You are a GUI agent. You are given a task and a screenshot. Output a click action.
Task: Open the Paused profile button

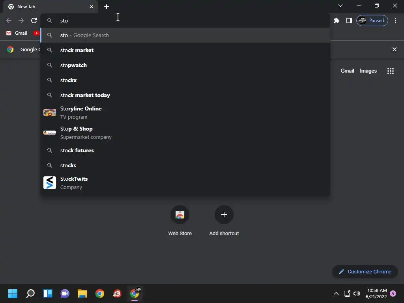(x=372, y=21)
